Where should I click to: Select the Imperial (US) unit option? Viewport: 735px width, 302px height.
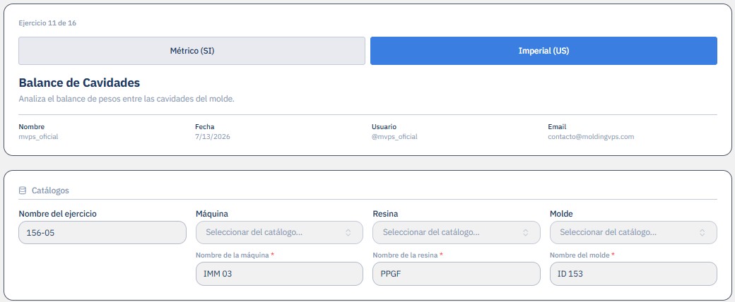pyautogui.click(x=543, y=51)
